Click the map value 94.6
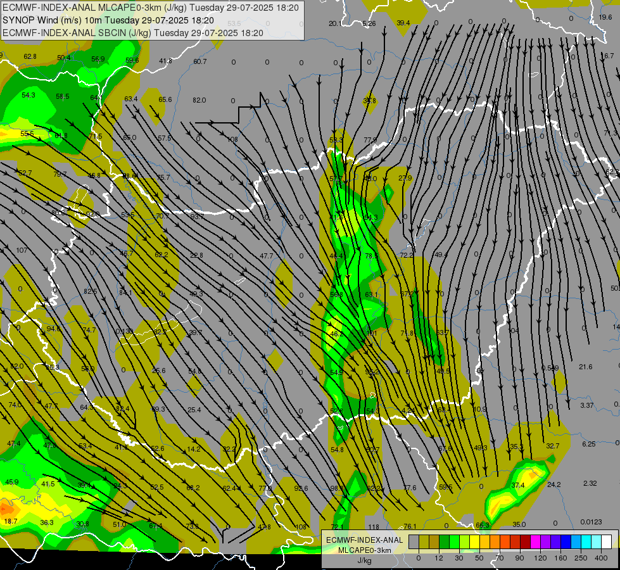Viewport: 620px width, 570px height. (x=53, y=329)
